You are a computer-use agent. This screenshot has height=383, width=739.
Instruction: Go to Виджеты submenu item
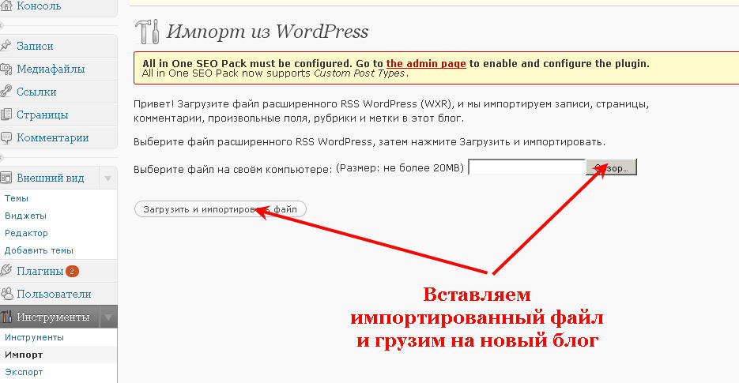coord(25,216)
